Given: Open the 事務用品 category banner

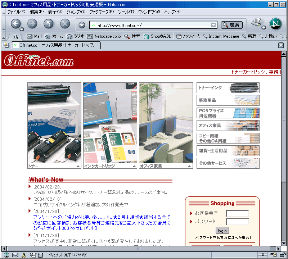Looking at the screenshot, I should pos(228,100).
